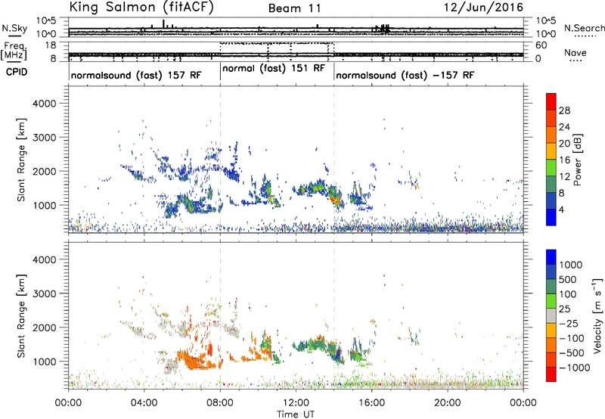605x419 pixels.
Task: Click the 'Nave' legend label
Action: [576, 52]
